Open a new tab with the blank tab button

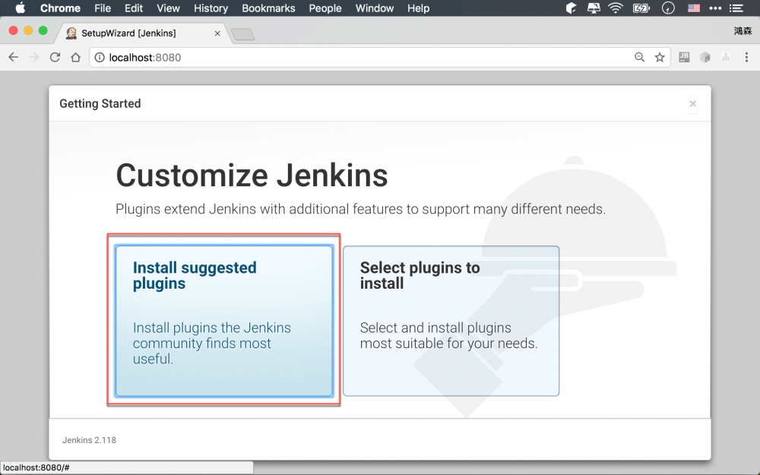pyautogui.click(x=242, y=34)
